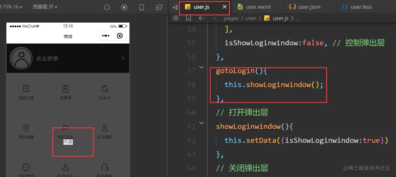Click the detach simulator window icon
The height and width of the screenshot is (177, 396).
pos(159,7)
